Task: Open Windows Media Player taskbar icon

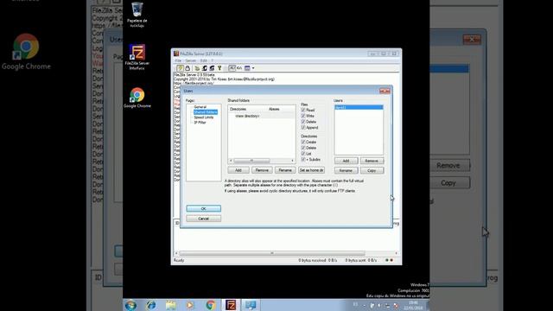Action: point(190,305)
